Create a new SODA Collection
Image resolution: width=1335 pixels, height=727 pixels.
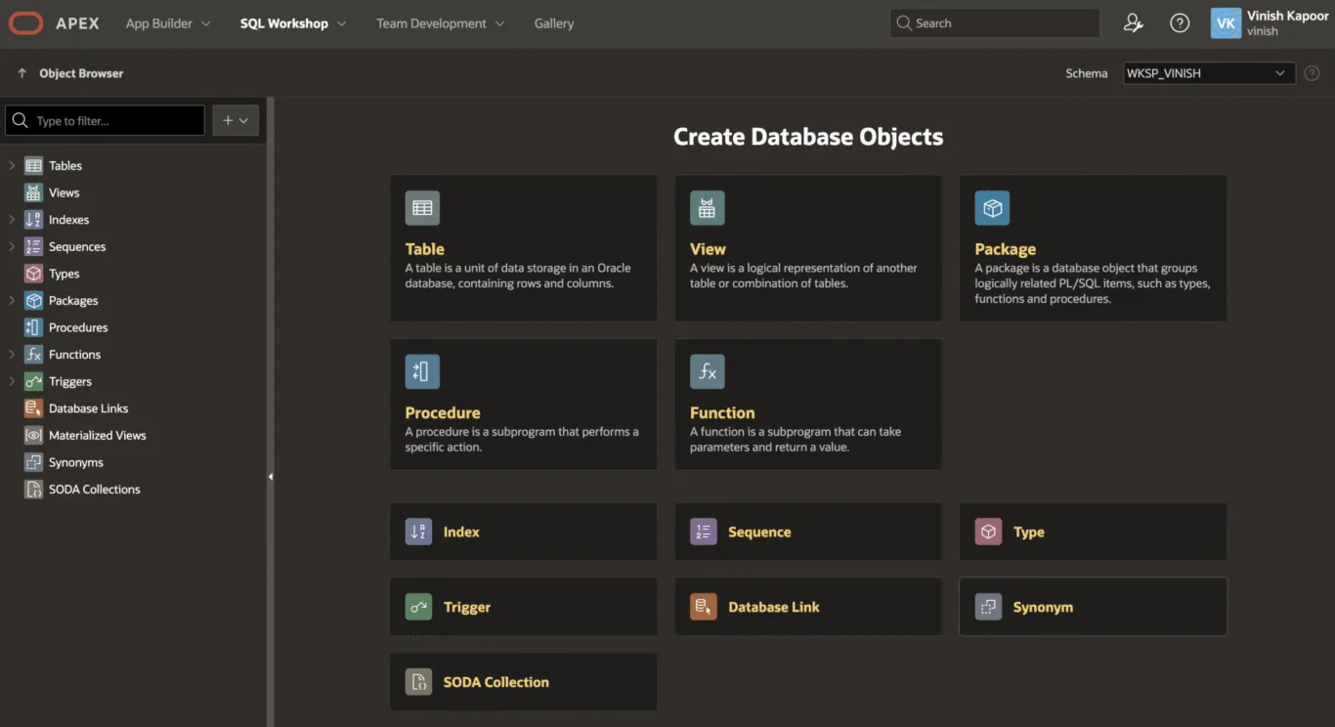523,682
